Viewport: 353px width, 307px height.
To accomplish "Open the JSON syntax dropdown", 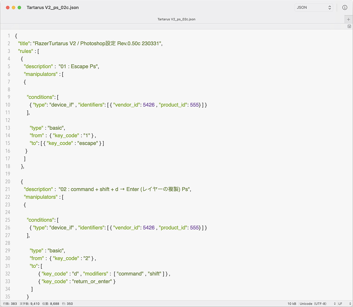I will pos(314,7).
